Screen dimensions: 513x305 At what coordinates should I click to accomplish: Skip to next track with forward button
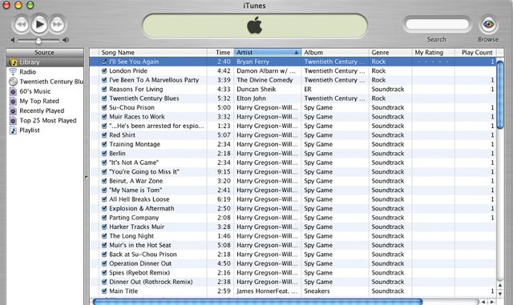[x=58, y=24]
